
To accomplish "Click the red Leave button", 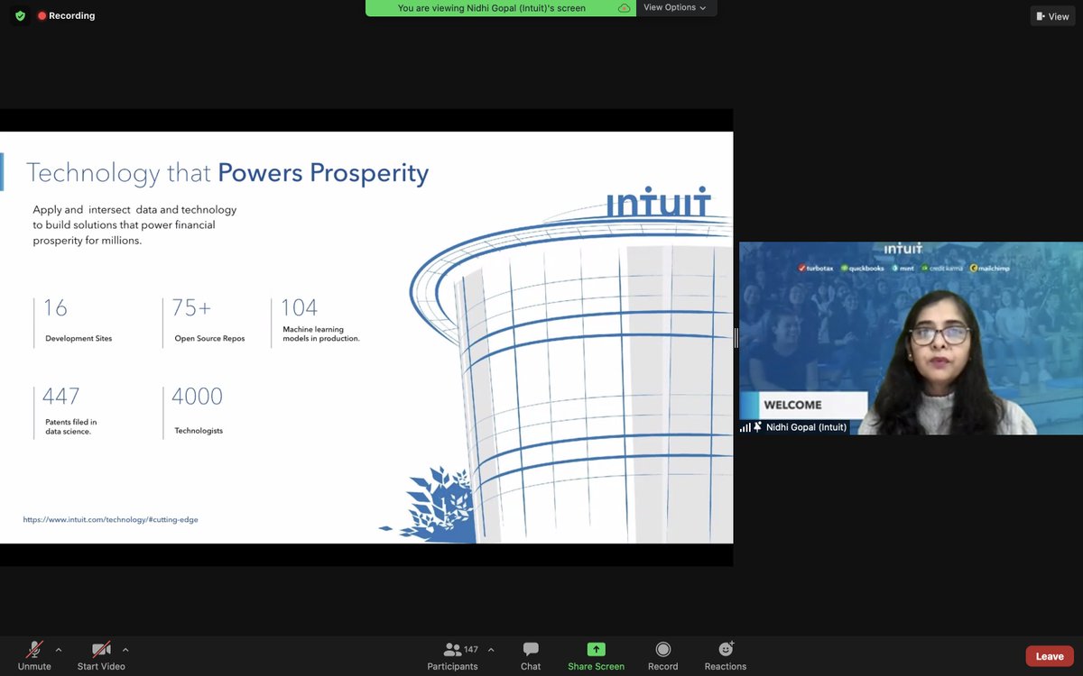I will [x=1050, y=656].
